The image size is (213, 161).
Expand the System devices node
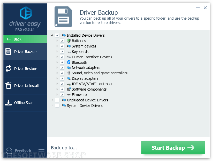tap(57, 46)
